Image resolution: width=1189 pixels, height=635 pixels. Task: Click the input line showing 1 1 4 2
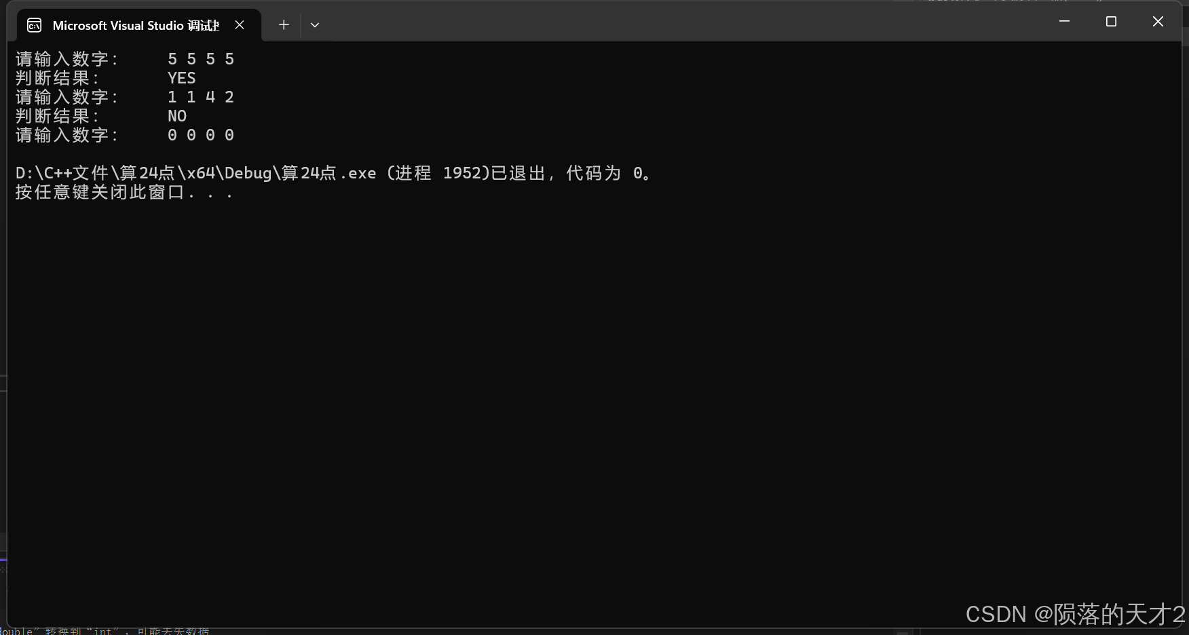click(x=201, y=97)
